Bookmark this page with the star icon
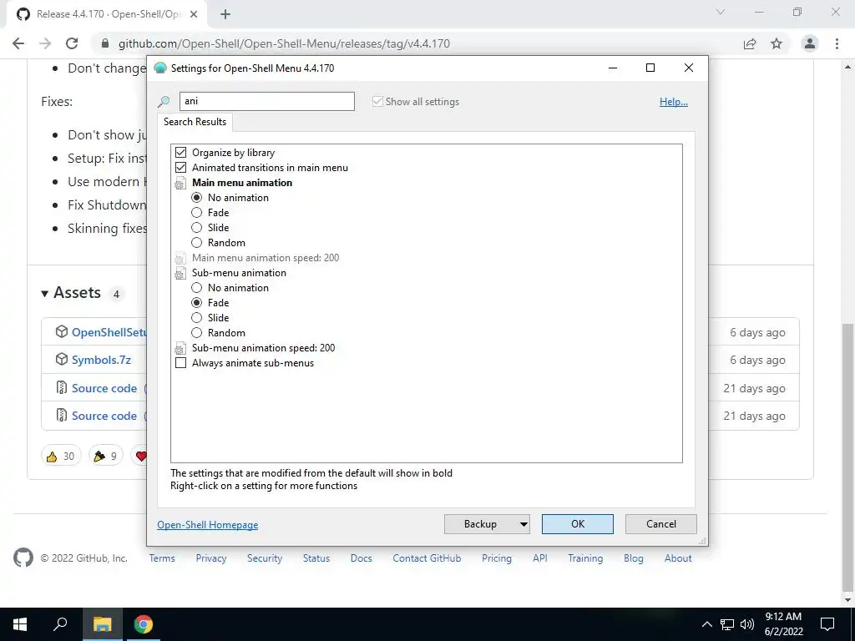855x641 pixels. (777, 43)
